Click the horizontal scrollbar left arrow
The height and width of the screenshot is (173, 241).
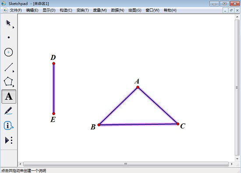(20, 164)
